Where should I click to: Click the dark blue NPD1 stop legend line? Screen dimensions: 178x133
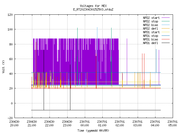pyautogui.click(x=166, y=36)
